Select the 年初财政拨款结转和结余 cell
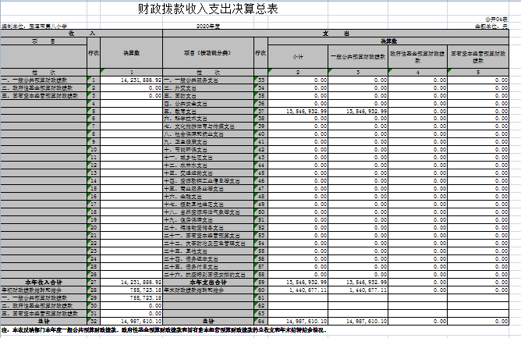 (44, 290)
